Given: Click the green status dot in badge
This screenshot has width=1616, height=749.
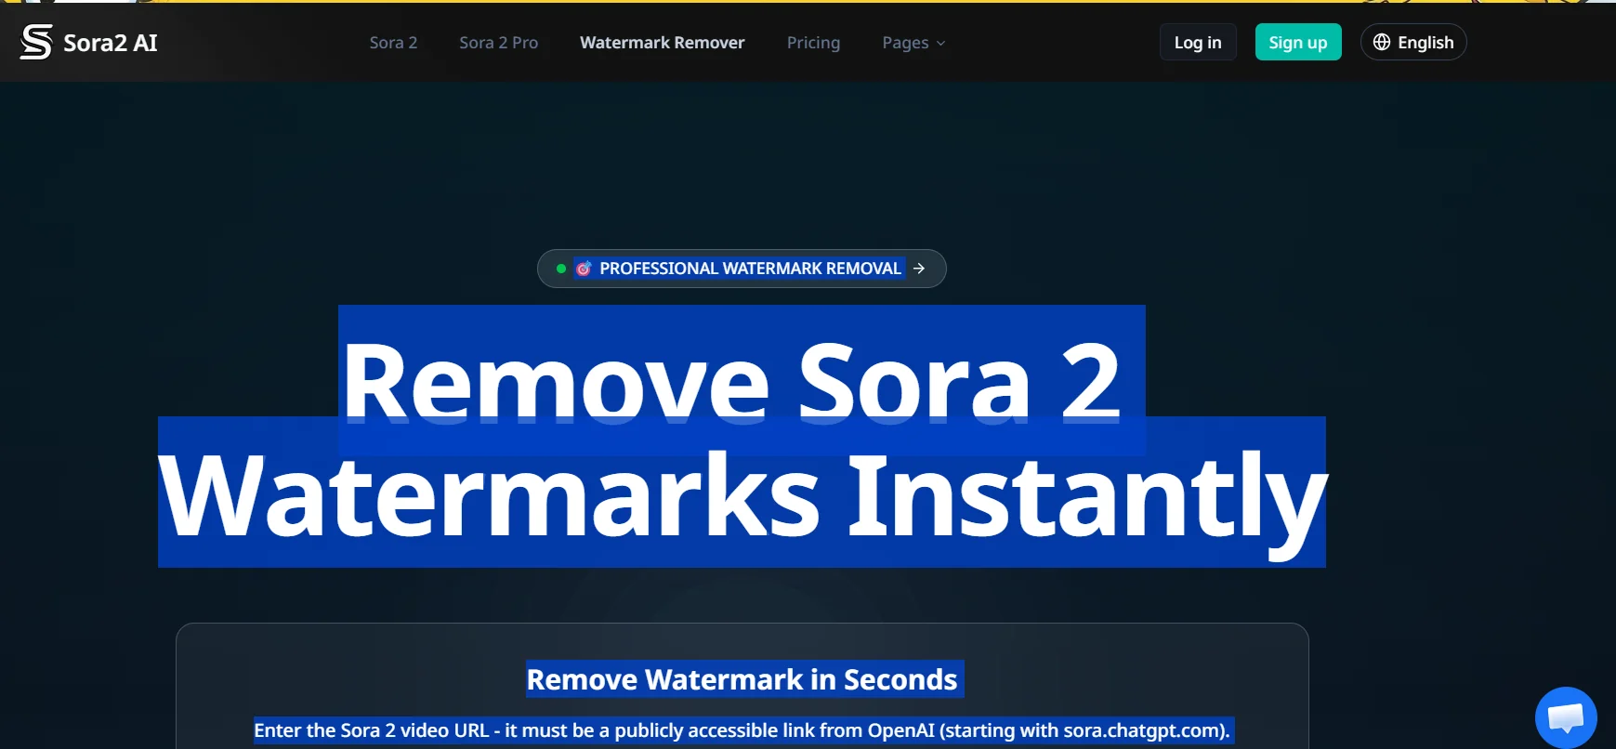Looking at the screenshot, I should [x=561, y=269].
